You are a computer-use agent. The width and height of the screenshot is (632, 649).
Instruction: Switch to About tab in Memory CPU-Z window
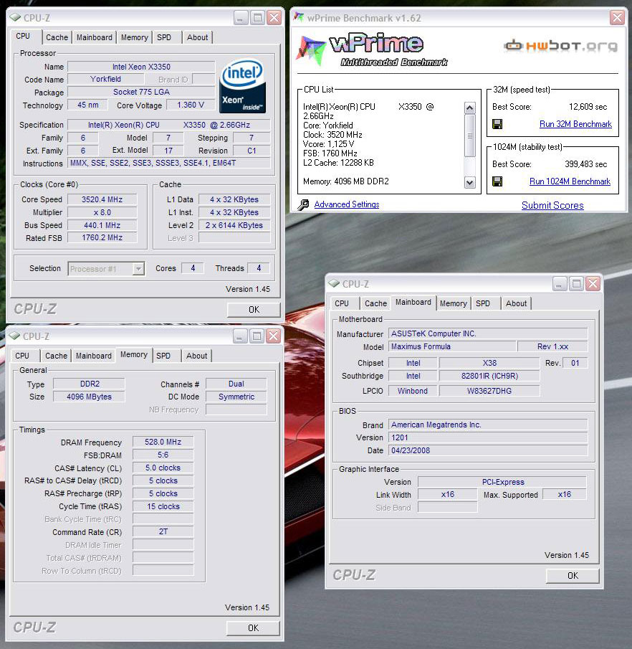pyautogui.click(x=196, y=356)
